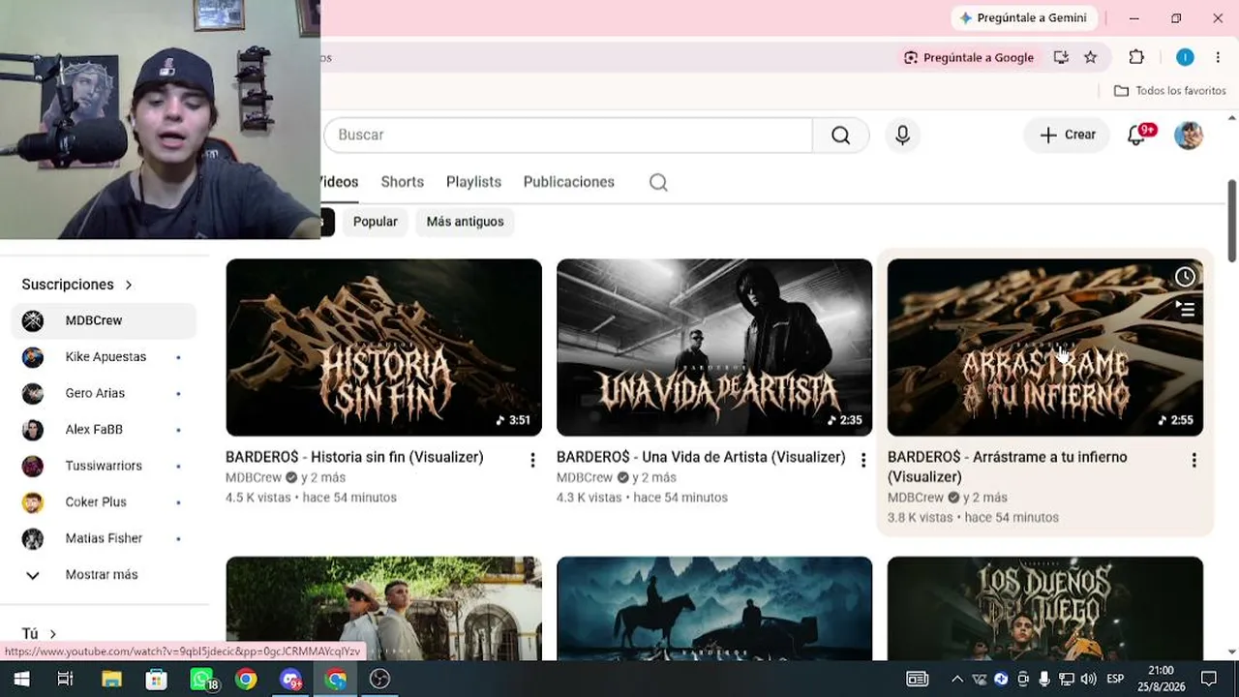The image size is (1239, 697).
Task: Click the Crear button
Action: 1067,136
